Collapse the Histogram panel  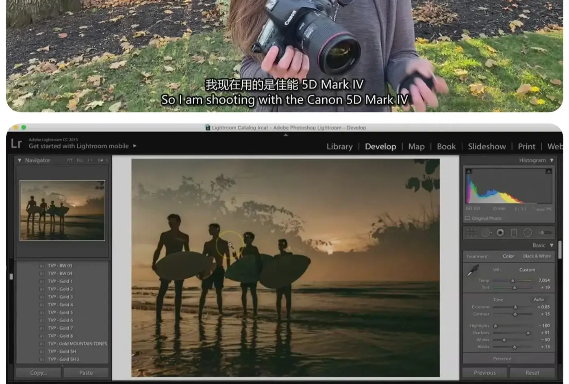point(552,160)
